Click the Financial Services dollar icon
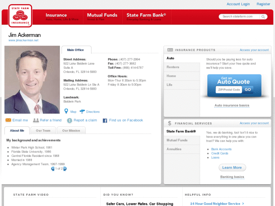The width and height of the screenshot is (275, 206). pyautogui.click(x=169, y=123)
